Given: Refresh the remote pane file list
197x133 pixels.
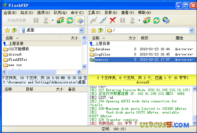Looking at the screenshot, I should [156, 20].
